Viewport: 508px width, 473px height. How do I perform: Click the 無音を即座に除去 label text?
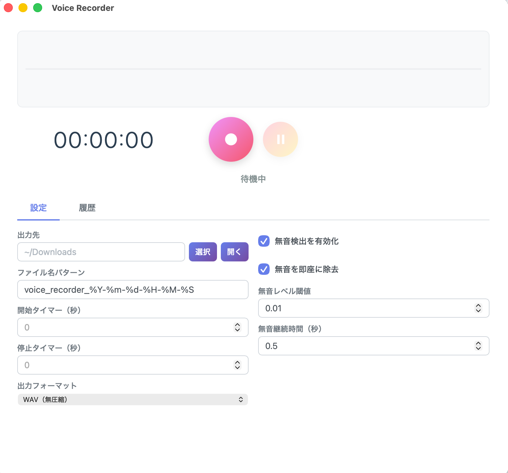[307, 269]
